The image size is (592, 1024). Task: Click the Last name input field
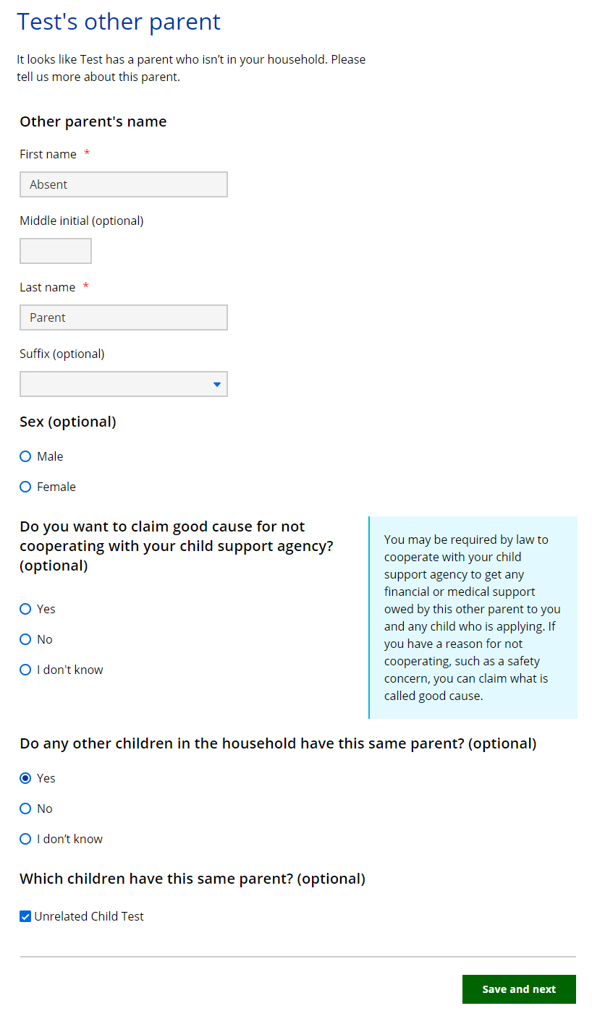123,317
